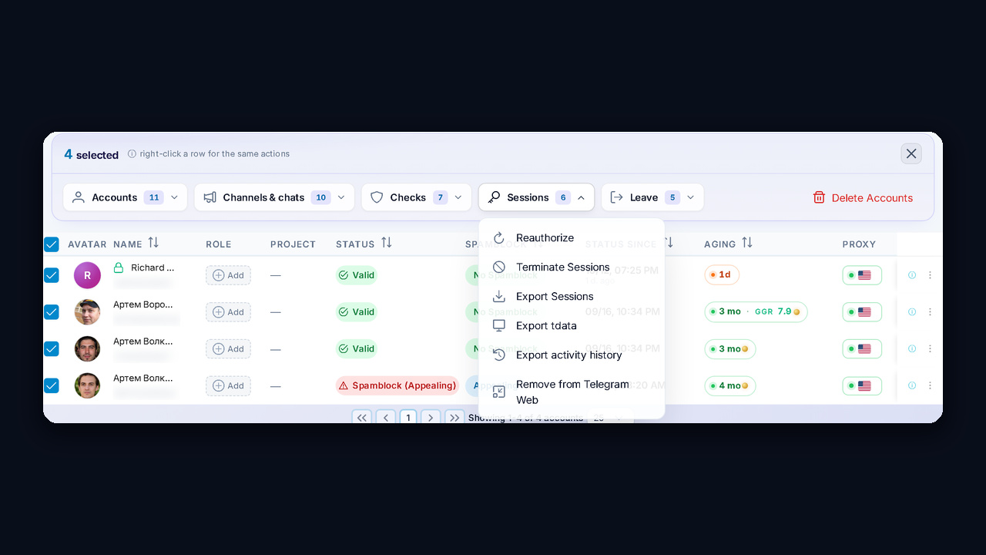Go to next page of accounts
The height and width of the screenshot is (555, 986).
(x=431, y=417)
